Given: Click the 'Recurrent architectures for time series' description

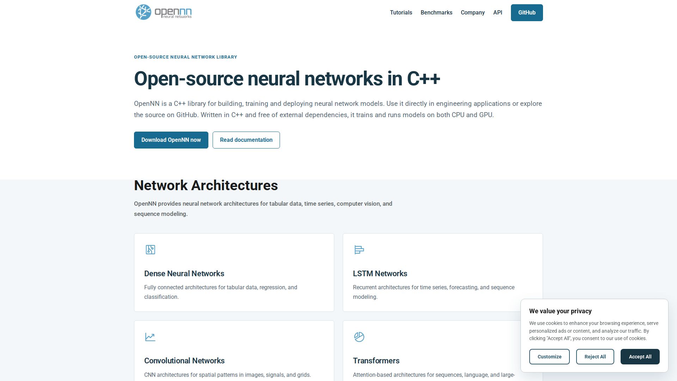Looking at the screenshot, I should tap(434, 292).
